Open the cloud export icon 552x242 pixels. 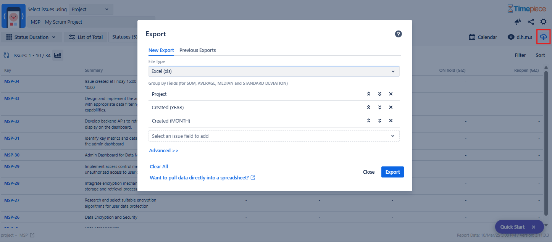pos(543,37)
